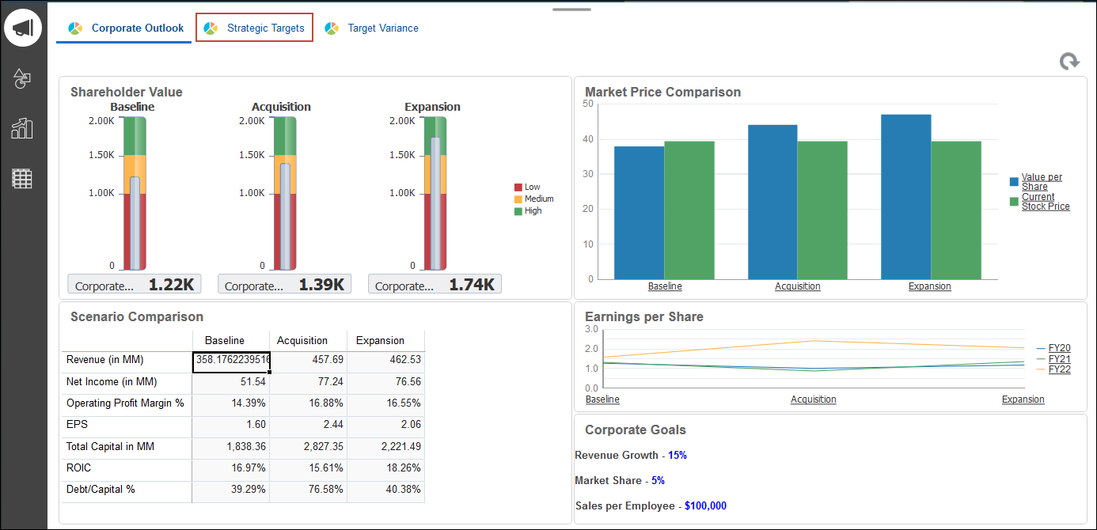Click the Baseline shareholder value gauge

pyautogui.click(x=133, y=194)
